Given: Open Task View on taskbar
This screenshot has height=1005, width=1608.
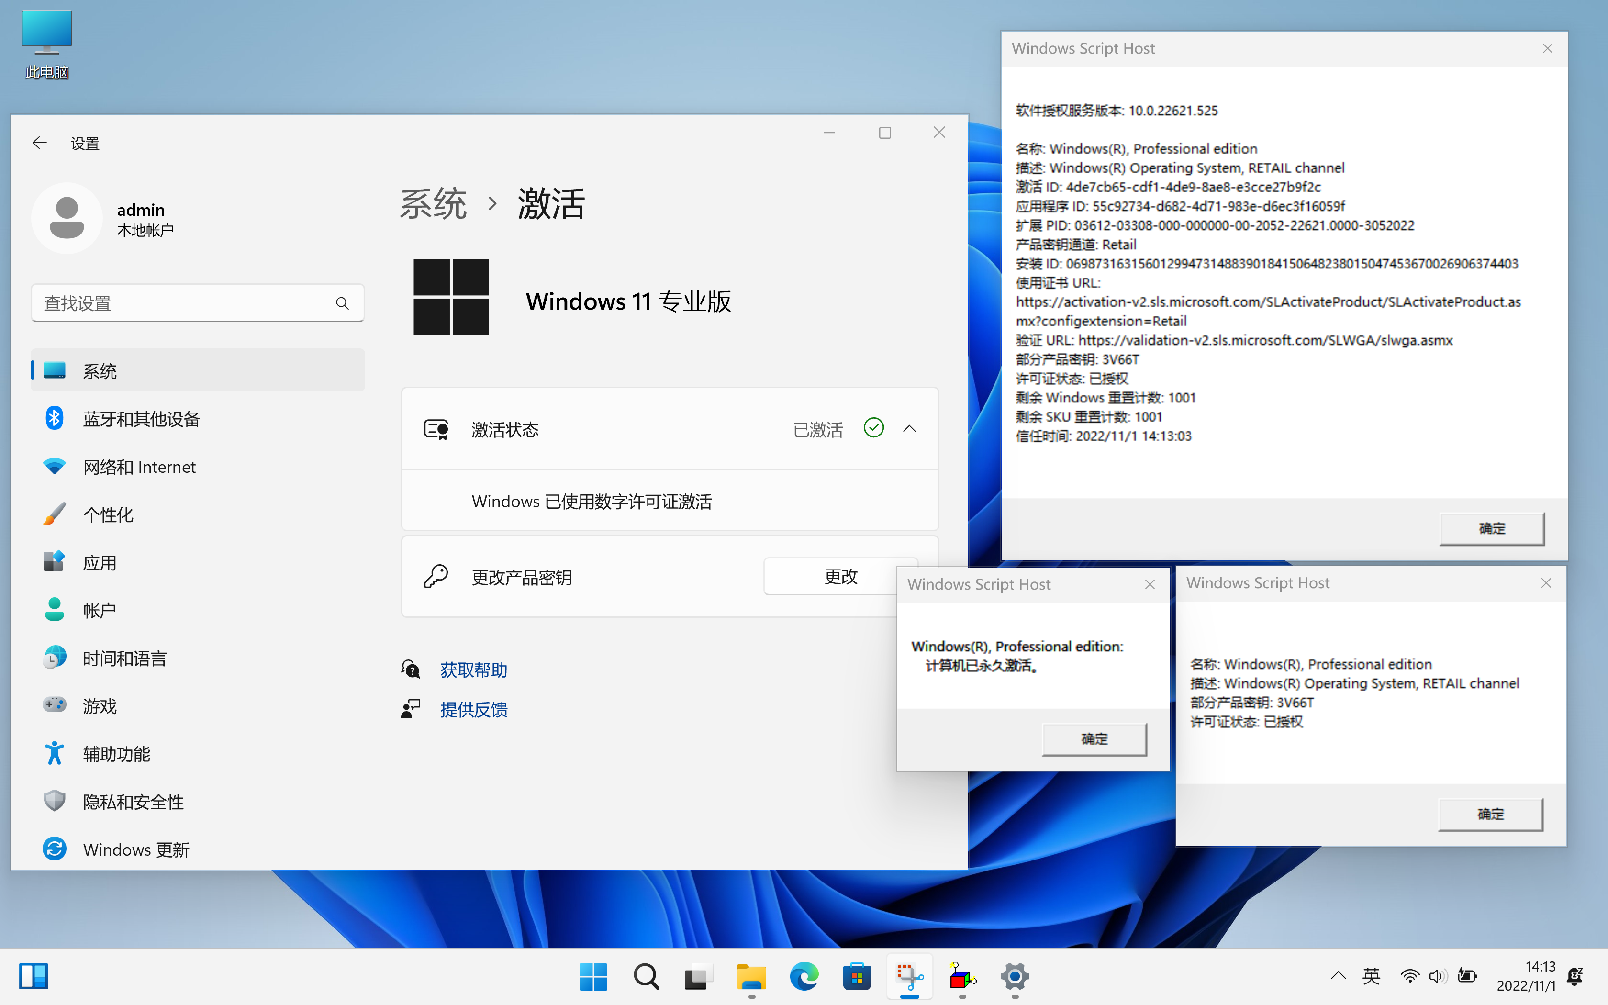Looking at the screenshot, I should 698,976.
